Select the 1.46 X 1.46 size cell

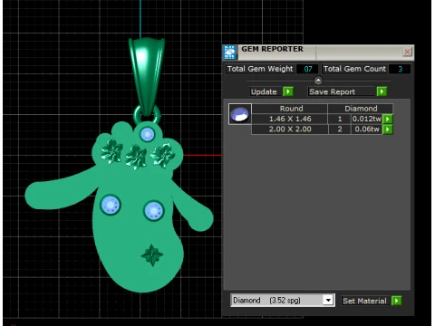pyautogui.click(x=290, y=119)
